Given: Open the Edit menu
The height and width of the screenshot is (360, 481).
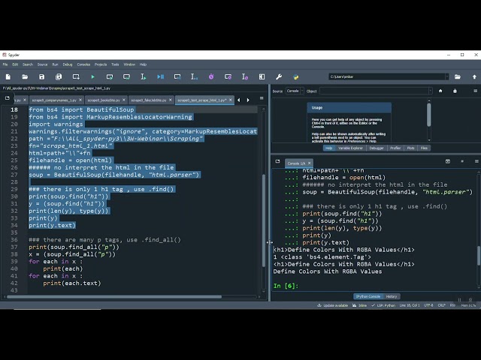Looking at the screenshot, I should tap(15, 64).
